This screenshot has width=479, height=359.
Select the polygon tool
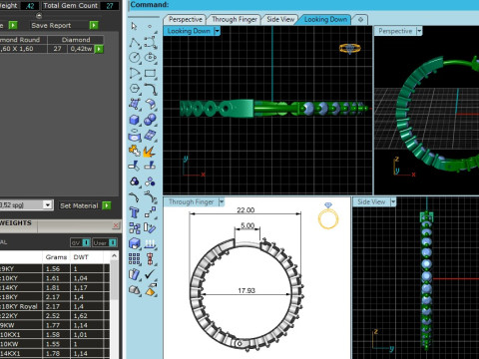[x=135, y=89]
